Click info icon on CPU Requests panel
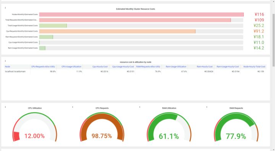The height and width of the screenshot is (151, 275). 73,107
